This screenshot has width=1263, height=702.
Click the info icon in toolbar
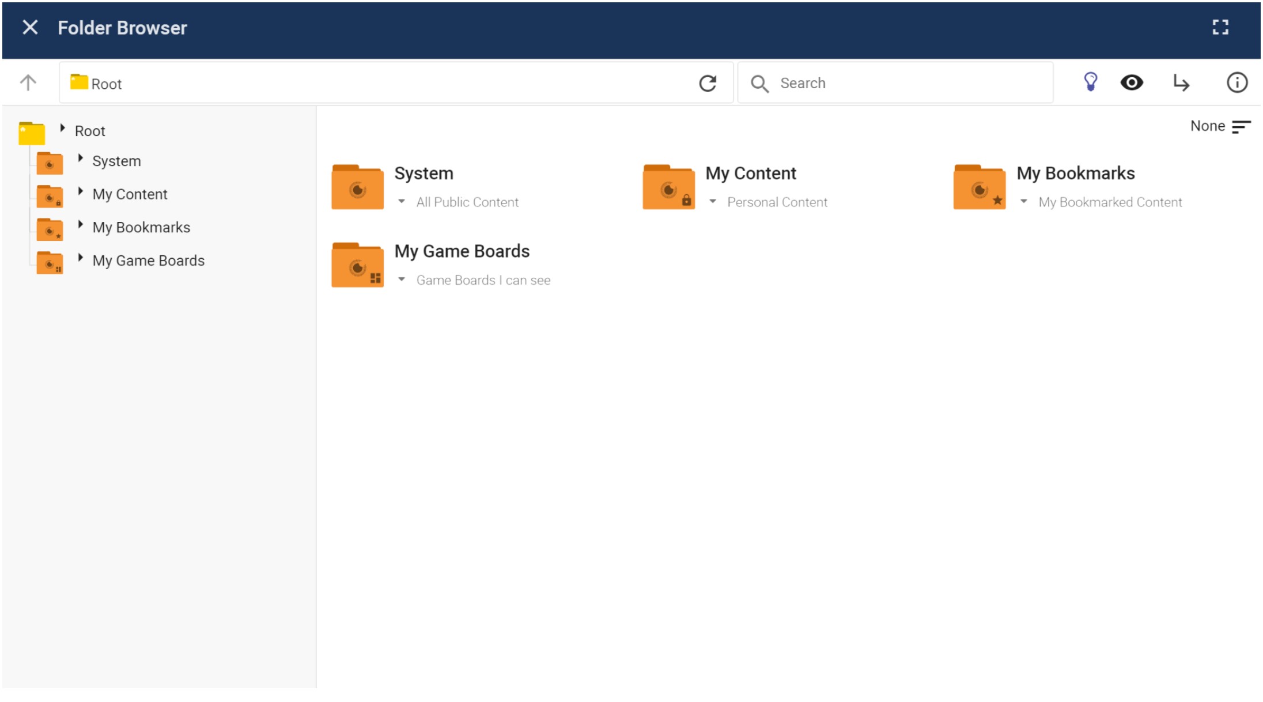pos(1236,82)
